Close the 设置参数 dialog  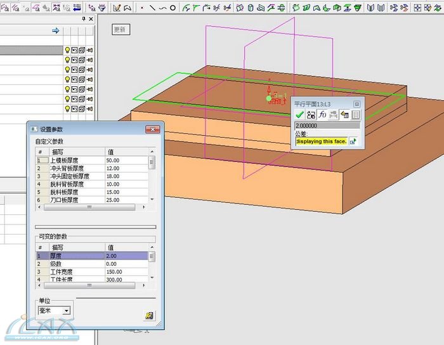[152, 129]
